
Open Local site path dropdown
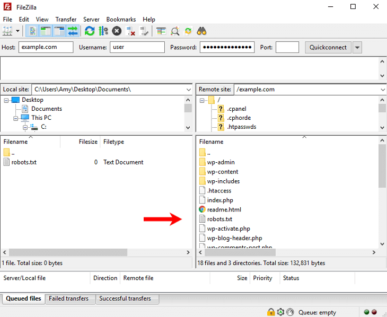189,90
